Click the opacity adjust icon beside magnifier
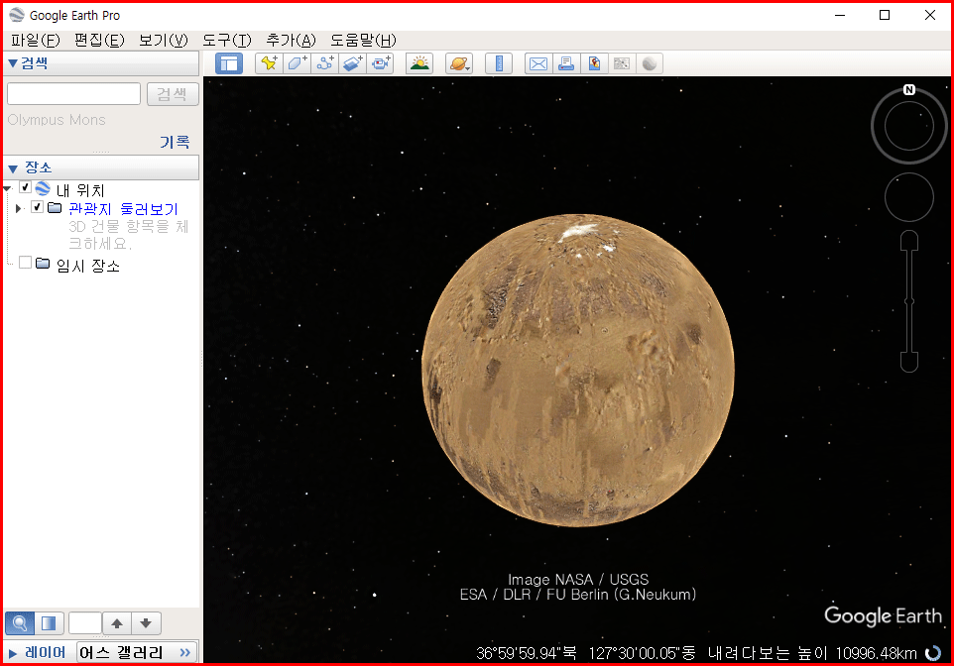954x666 pixels. coord(49,623)
